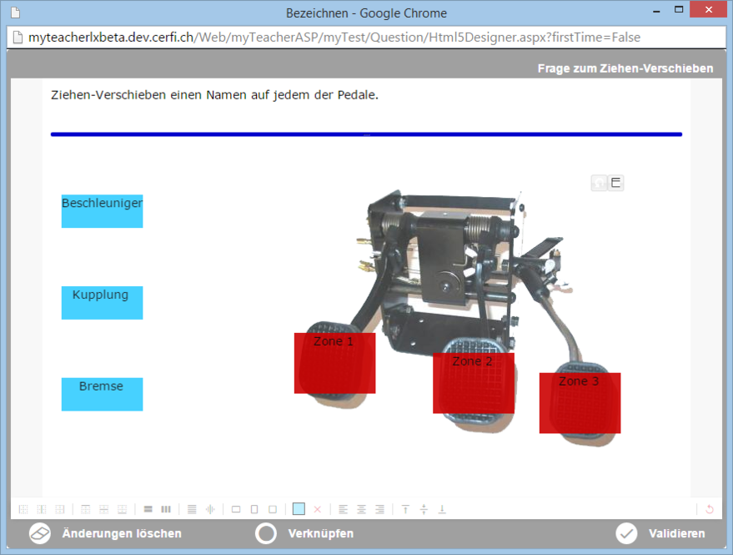Click the panel layout icon above the image
The image size is (733, 555).
coord(616,183)
